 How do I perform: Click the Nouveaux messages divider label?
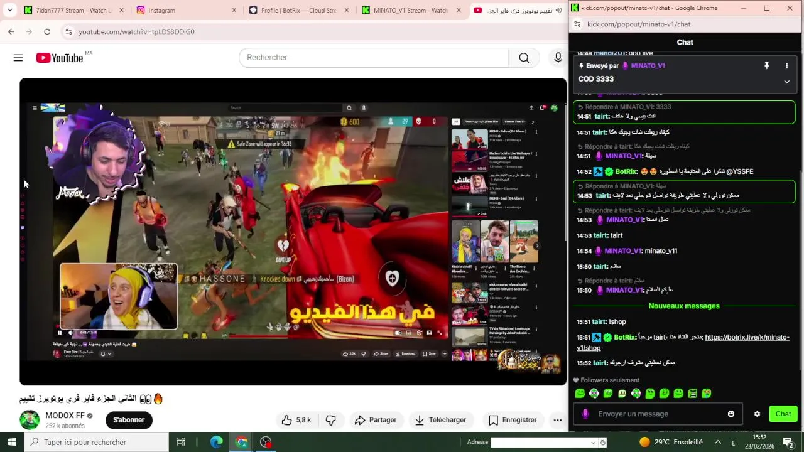point(684,306)
